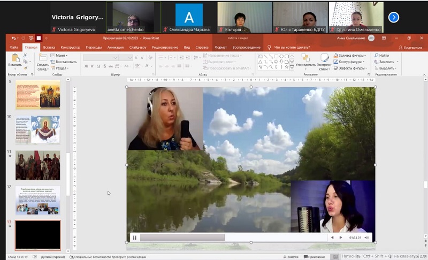The height and width of the screenshot is (260, 428).
Task: Pause the video using the pause button
Action: 135,238
